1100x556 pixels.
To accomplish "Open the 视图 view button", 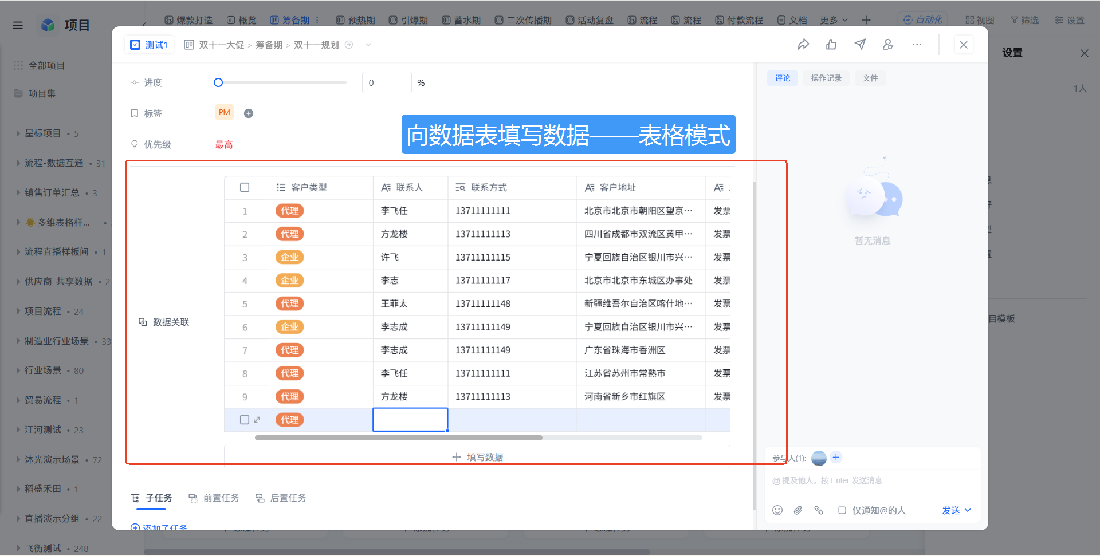I will click(980, 20).
